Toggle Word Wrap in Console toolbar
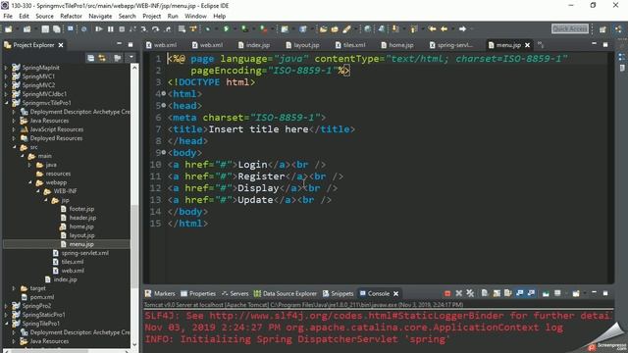Screen dimensions: 628x353 click(508, 294)
